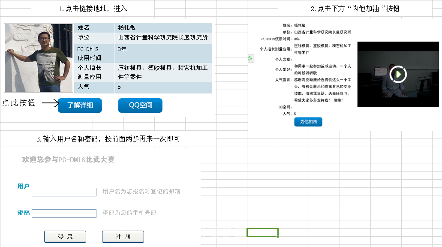This screenshot has width=442, height=247.
Task: Click the step 2 instruction about 为他加油
Action: point(355,9)
